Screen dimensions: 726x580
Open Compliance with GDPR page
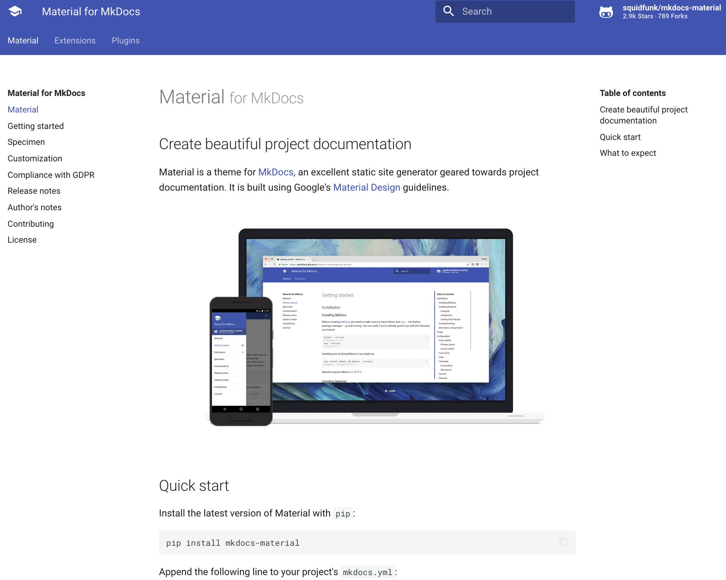click(51, 175)
